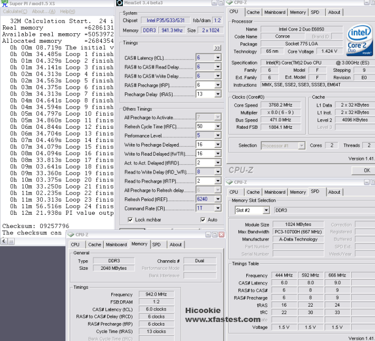Select Memory tab in SPD CPU-Z window
The image size is (375, 341).
[298, 192]
